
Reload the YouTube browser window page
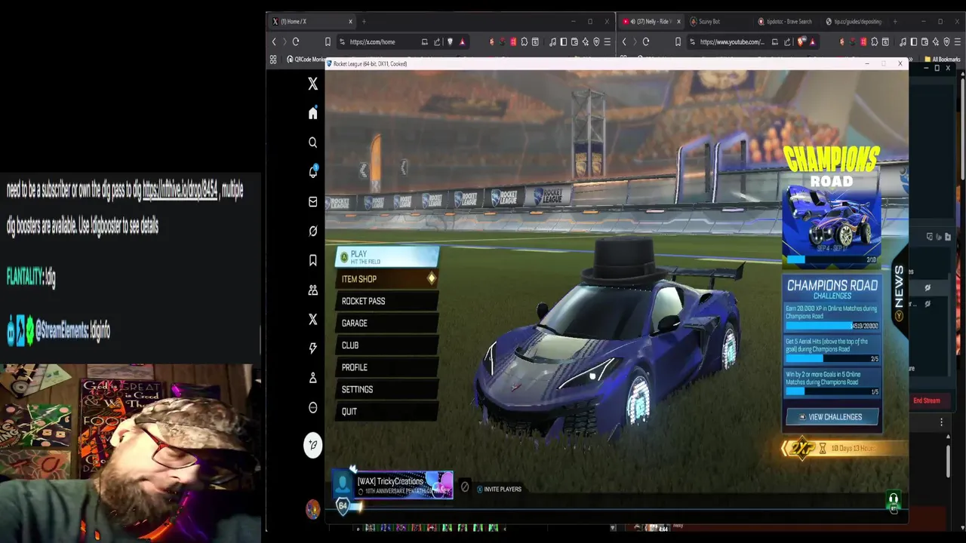pos(646,41)
